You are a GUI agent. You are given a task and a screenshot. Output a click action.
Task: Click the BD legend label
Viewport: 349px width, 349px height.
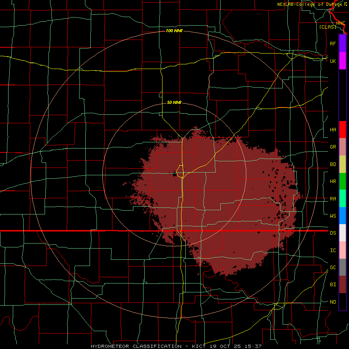point(333,164)
